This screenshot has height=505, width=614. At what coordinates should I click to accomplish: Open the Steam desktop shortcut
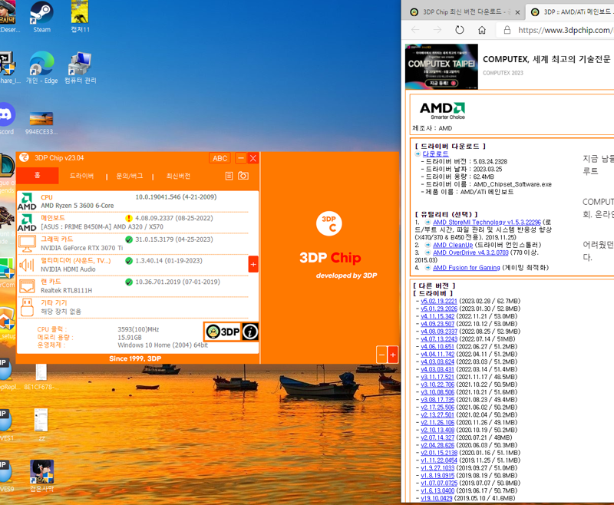pos(41,17)
